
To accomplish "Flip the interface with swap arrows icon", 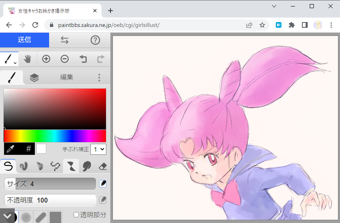I will 64,40.
